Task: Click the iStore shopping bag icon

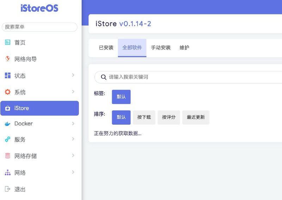Action: click(7, 108)
